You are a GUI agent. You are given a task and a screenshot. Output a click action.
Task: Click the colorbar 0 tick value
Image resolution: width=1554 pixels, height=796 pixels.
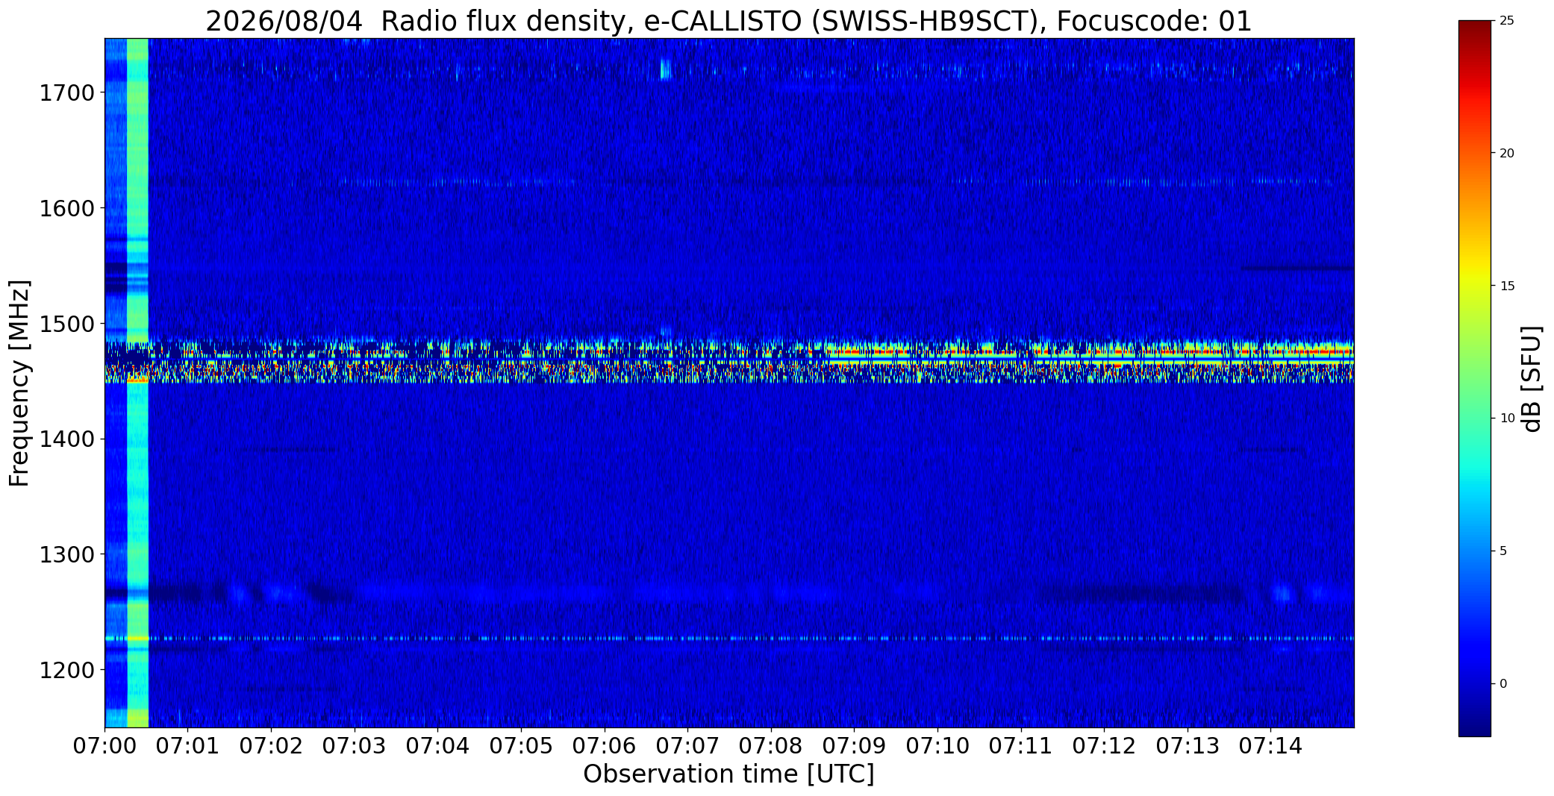[1503, 683]
